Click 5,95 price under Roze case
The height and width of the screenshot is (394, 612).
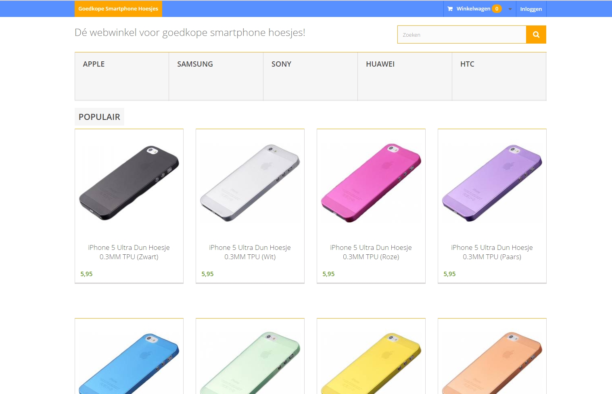pos(328,274)
